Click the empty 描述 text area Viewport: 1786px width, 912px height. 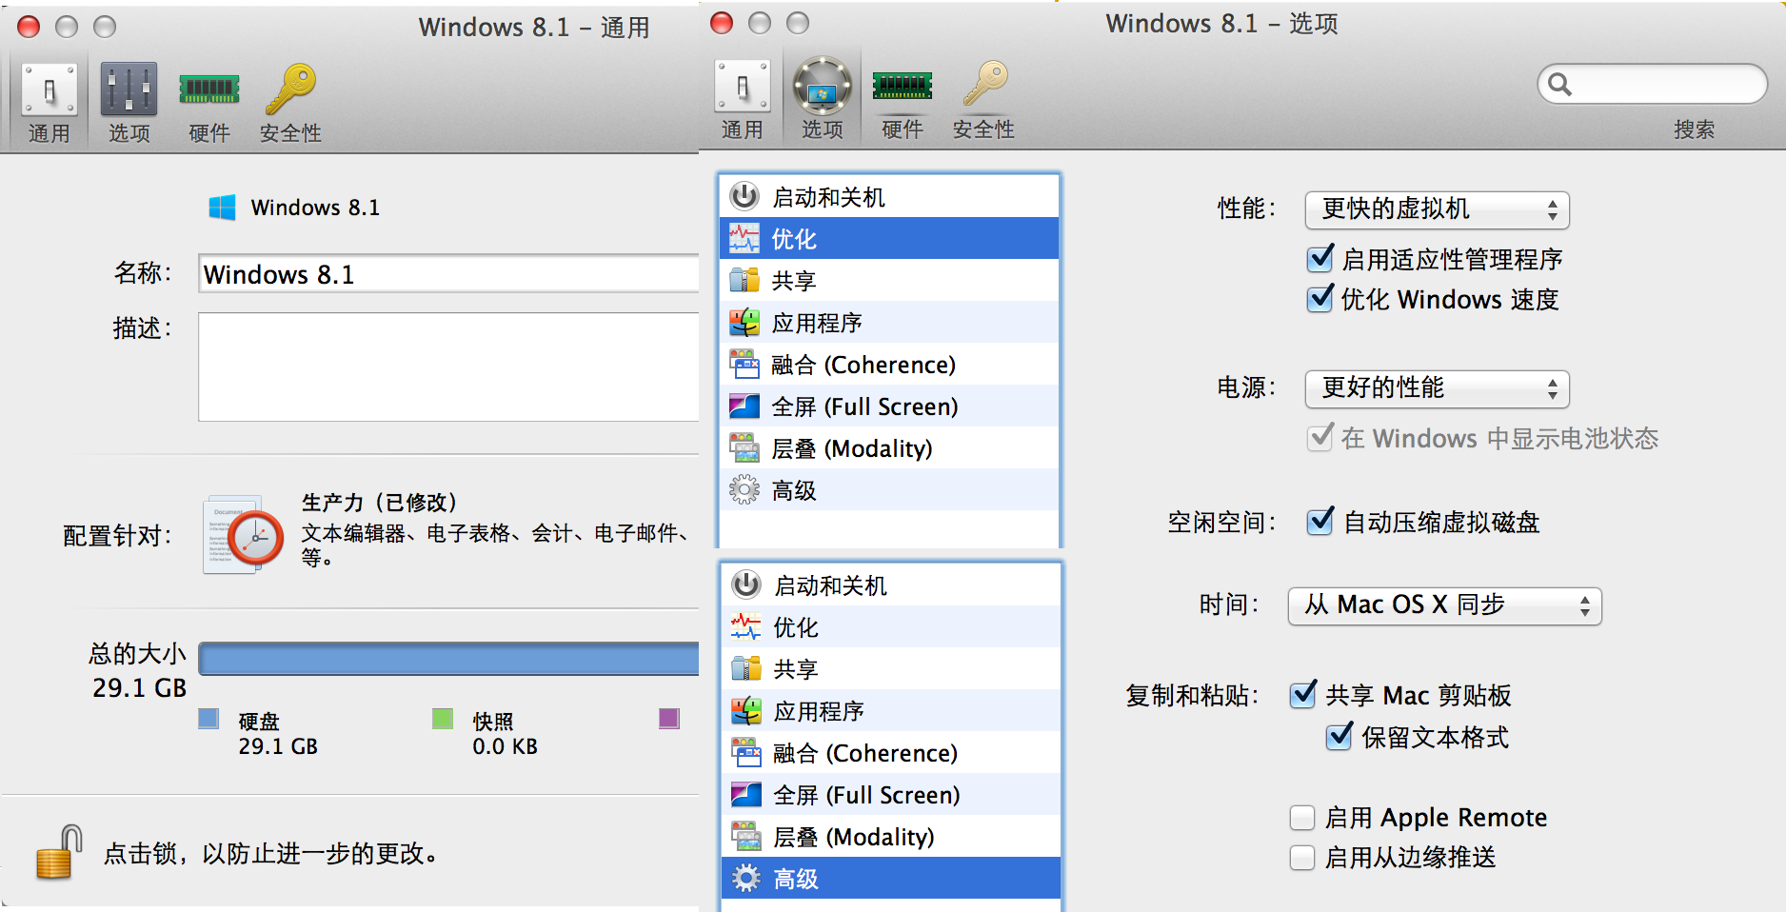[448, 367]
